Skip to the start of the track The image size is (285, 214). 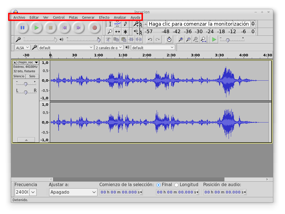[x=64, y=28]
